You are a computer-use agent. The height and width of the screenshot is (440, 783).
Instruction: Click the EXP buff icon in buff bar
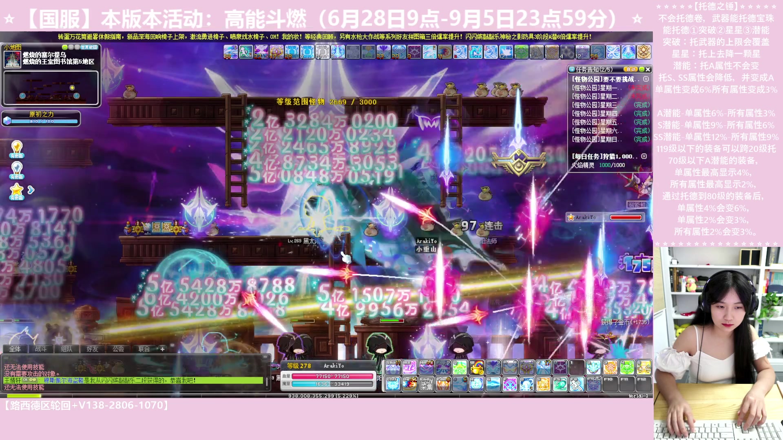coord(476,52)
